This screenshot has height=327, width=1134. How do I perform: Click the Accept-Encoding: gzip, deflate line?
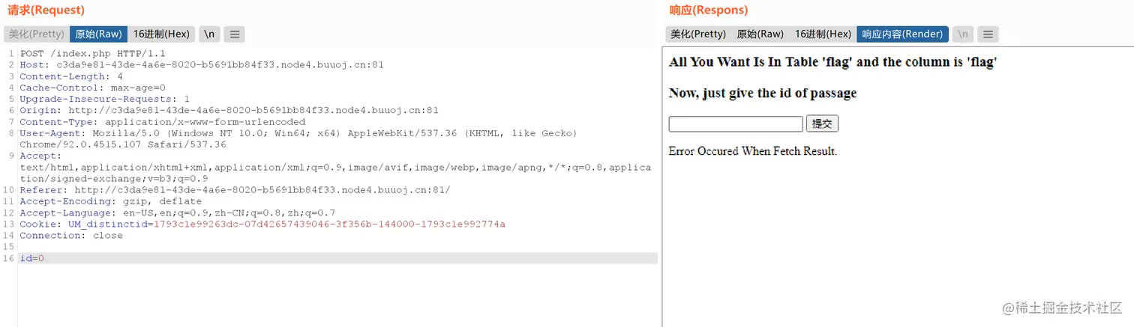111,201
